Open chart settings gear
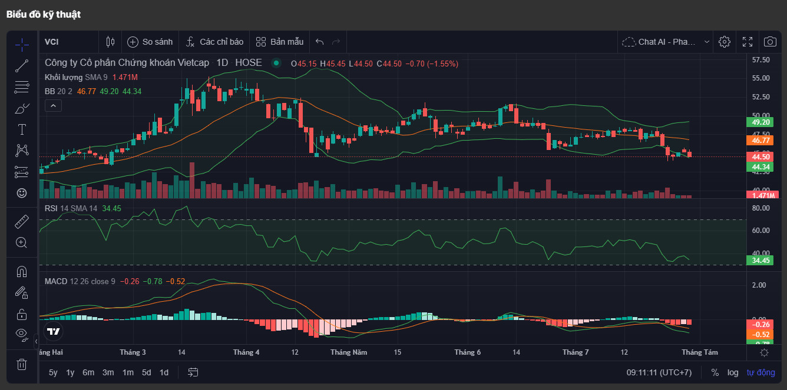Viewport: 787px width, 390px height. tap(725, 42)
